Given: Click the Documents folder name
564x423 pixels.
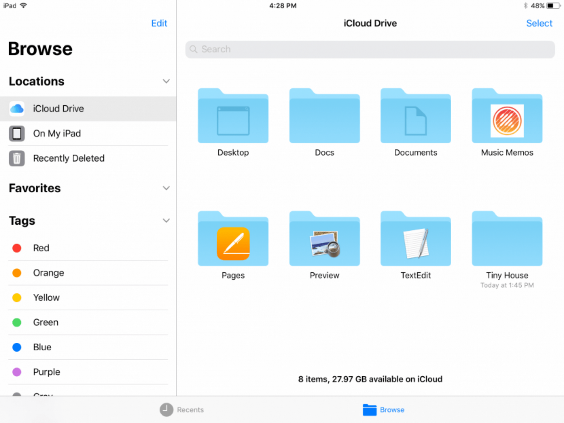Looking at the screenshot, I should tap(416, 152).
